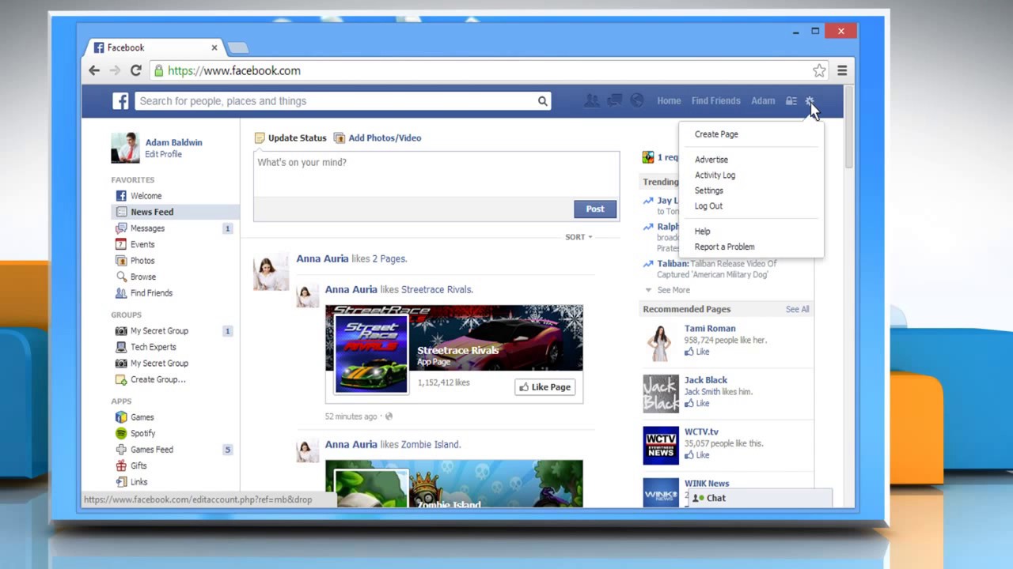Bookmark page with star icon
The width and height of the screenshot is (1013, 569).
coord(819,70)
